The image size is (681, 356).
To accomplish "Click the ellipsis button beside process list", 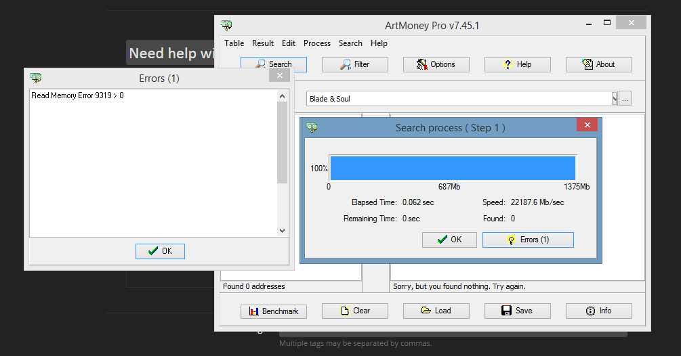I will pos(625,99).
